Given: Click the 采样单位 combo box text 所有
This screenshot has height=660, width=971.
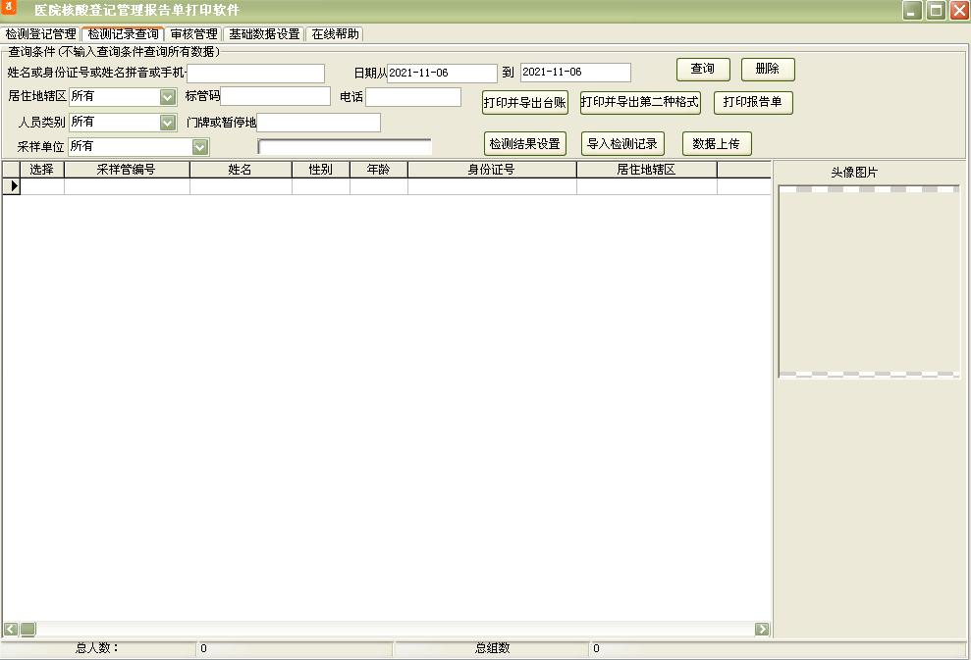Looking at the screenshot, I should pos(81,146).
